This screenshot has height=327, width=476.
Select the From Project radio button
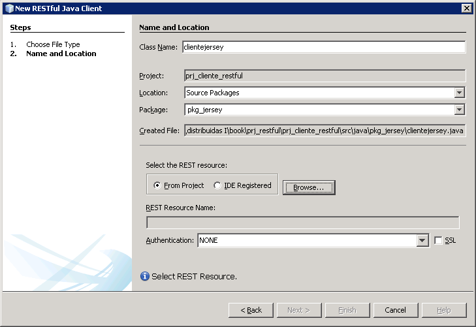pyautogui.click(x=157, y=185)
